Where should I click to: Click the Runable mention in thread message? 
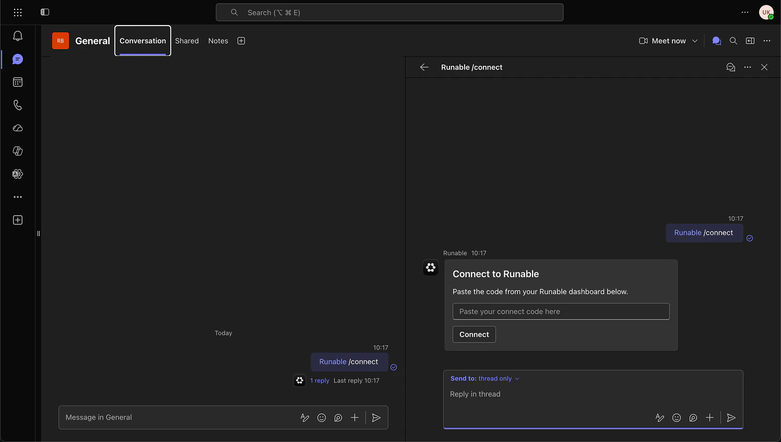688,232
